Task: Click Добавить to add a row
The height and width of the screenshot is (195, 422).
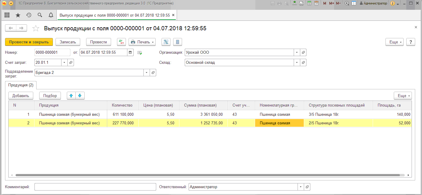Action: 21,96
